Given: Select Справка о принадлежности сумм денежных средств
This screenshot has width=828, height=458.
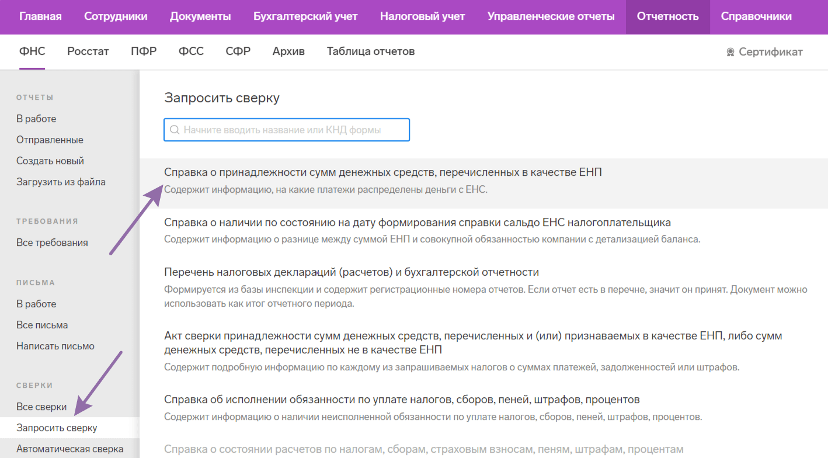Looking at the screenshot, I should tap(382, 172).
